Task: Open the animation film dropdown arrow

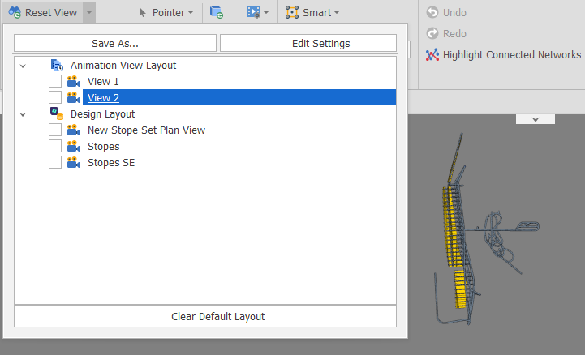Action: [266, 12]
